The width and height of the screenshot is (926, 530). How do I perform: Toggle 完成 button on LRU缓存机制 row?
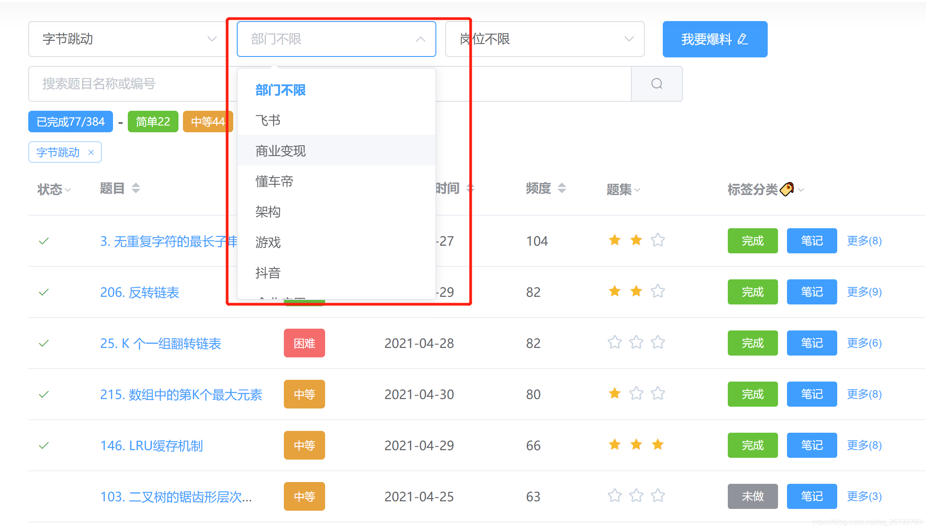click(752, 445)
